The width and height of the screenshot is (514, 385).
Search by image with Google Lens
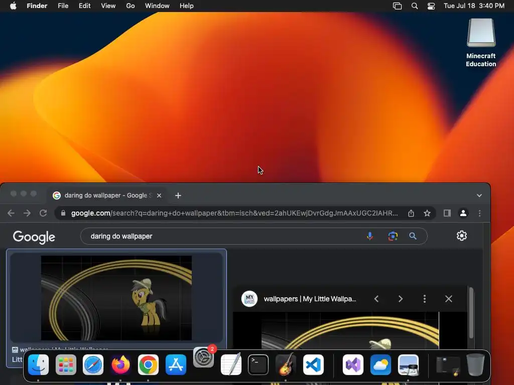[393, 236]
